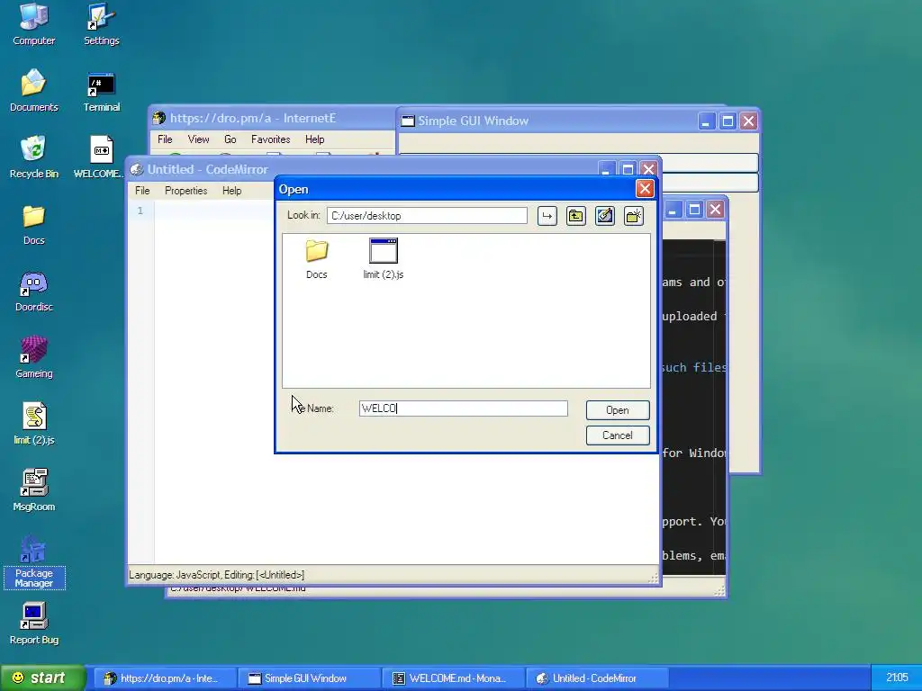This screenshot has width=922, height=691.
Task: Launch the Terminal desktop shortcut
Action: coord(101,91)
